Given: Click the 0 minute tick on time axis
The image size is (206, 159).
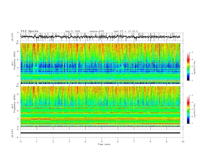Looking at the screenshot, I should click(x=21, y=142).
